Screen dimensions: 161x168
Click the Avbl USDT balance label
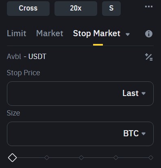(26, 57)
